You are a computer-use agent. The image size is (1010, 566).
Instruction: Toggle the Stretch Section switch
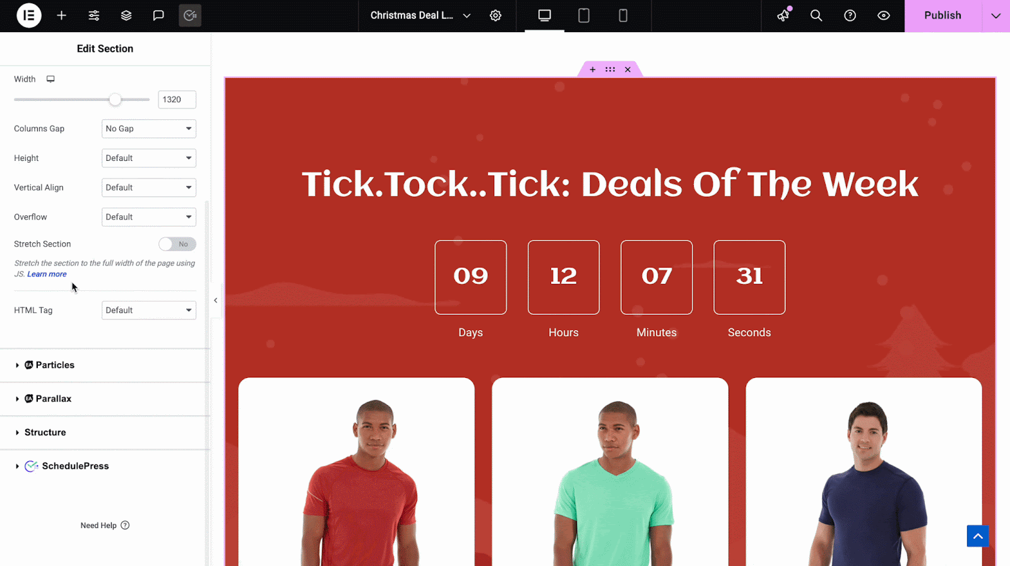pos(177,244)
